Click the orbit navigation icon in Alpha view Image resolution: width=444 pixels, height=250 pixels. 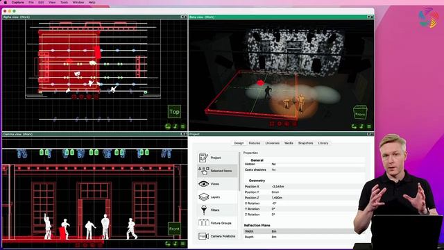point(168,126)
